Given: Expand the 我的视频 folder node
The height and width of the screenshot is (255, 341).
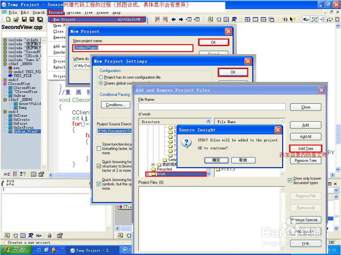Looking at the screenshot, I should coord(153,164).
